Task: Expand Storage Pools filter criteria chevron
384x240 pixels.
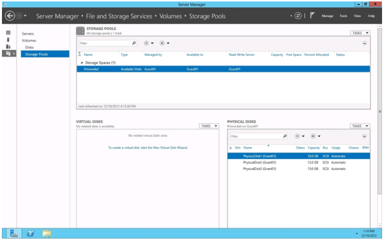Action: click(365, 43)
